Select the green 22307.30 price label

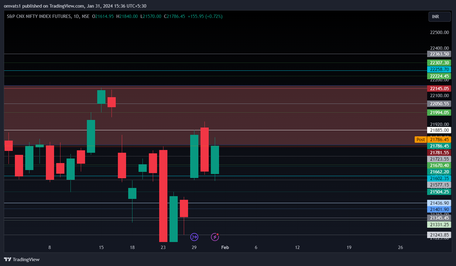[x=439, y=63]
